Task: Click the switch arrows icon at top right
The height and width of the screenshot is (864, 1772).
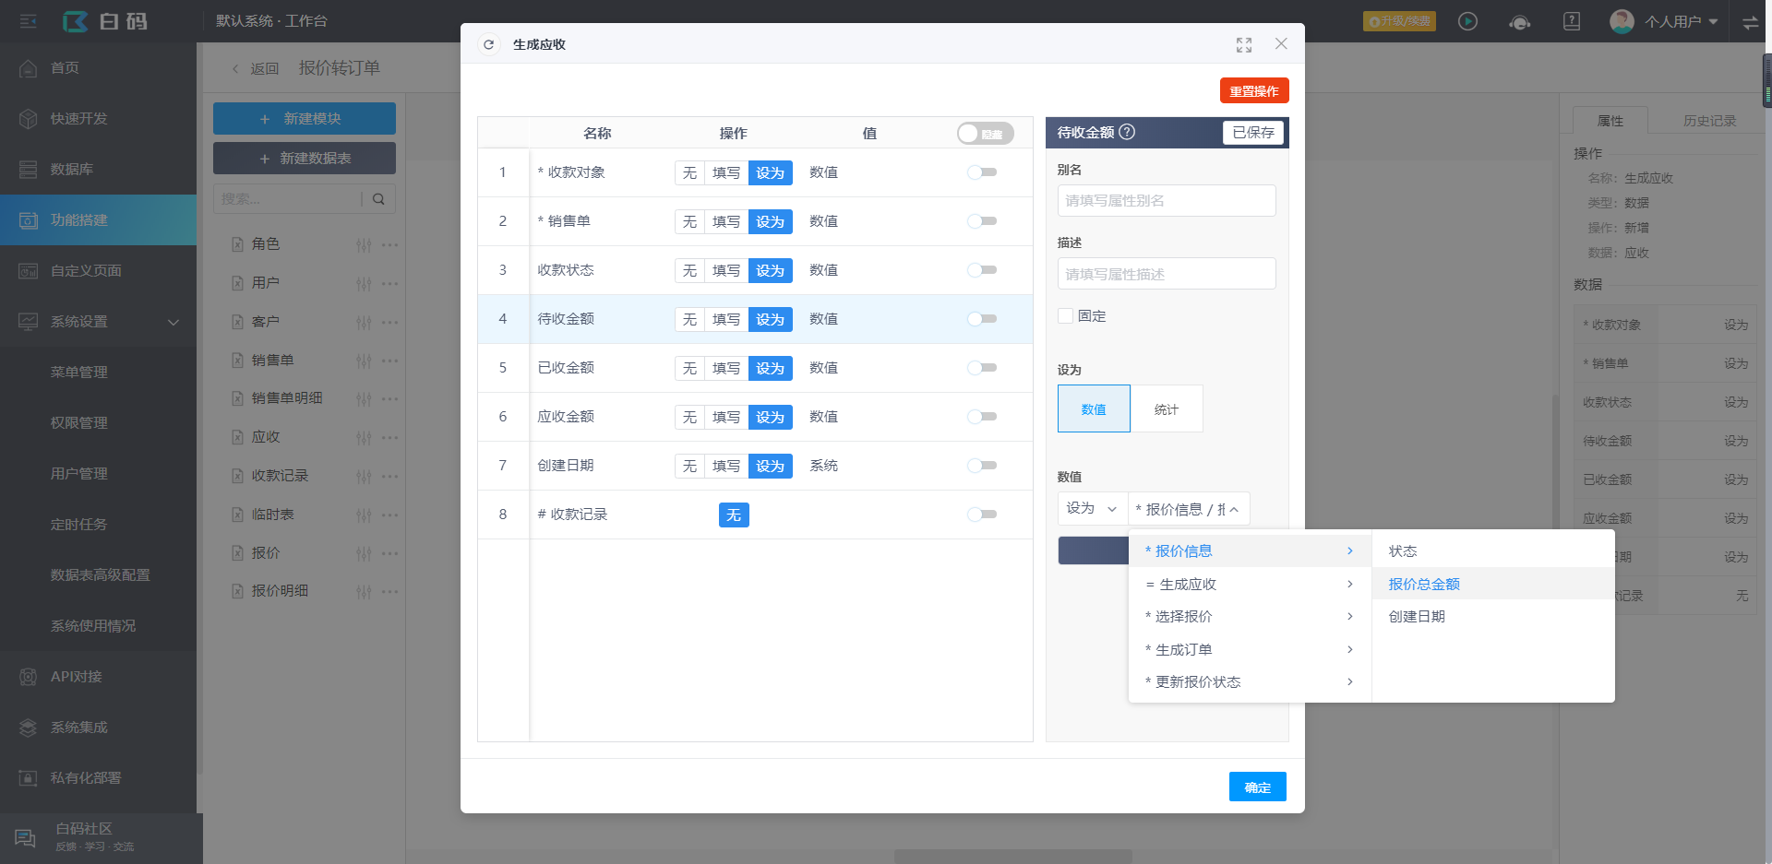Action: coord(1750,22)
